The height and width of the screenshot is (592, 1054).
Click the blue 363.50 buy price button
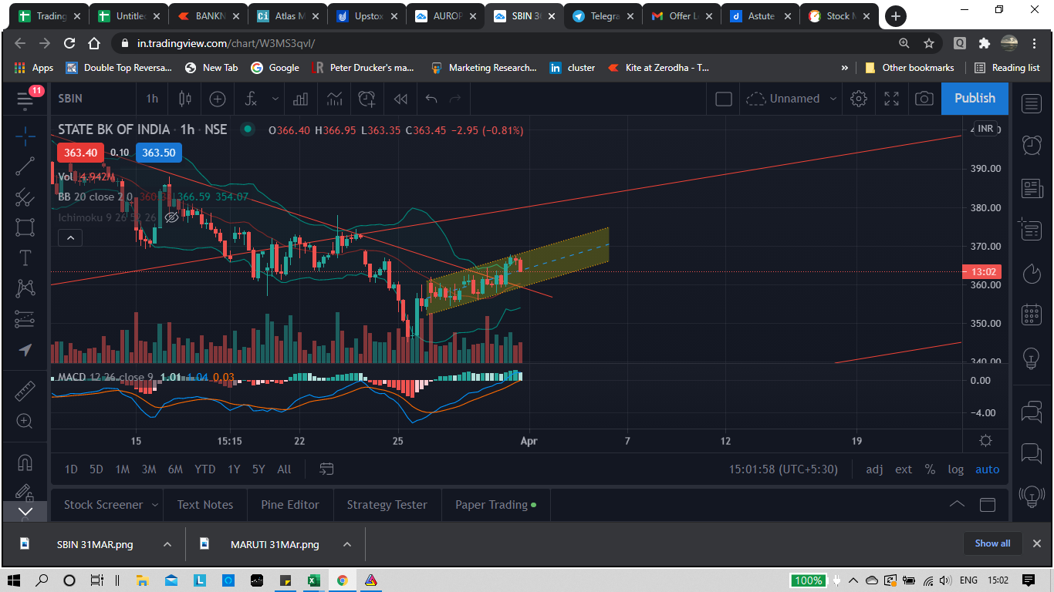click(159, 153)
